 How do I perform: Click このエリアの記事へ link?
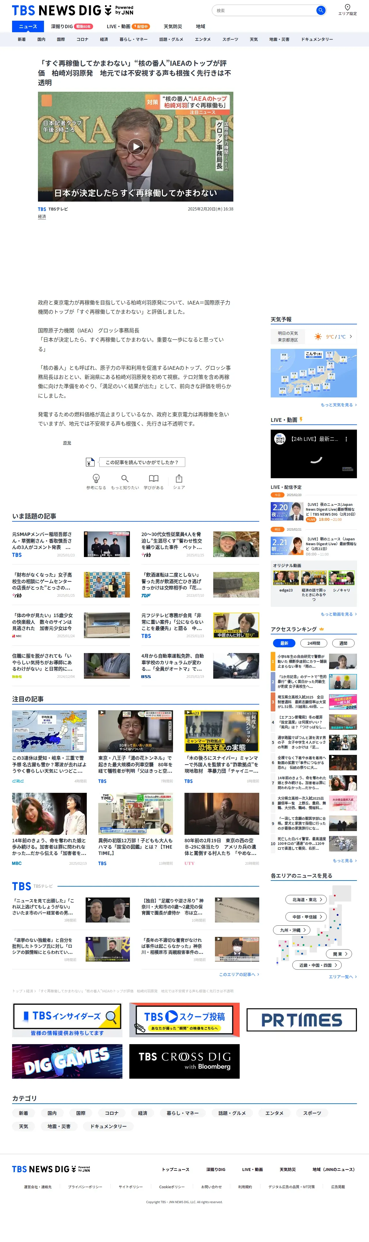point(239,974)
